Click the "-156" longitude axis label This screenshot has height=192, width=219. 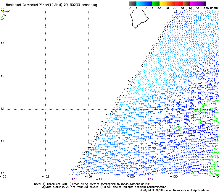(x=131, y=177)
